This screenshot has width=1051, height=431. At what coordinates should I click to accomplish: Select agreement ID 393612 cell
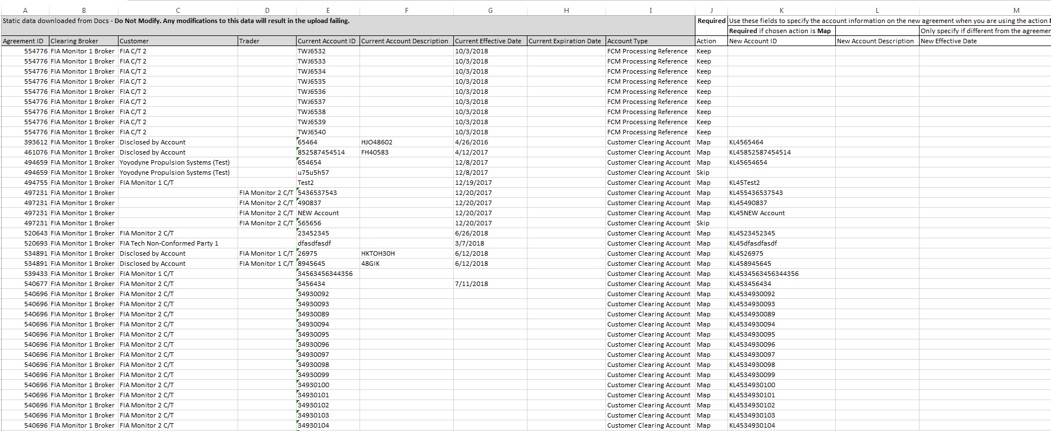click(x=25, y=142)
